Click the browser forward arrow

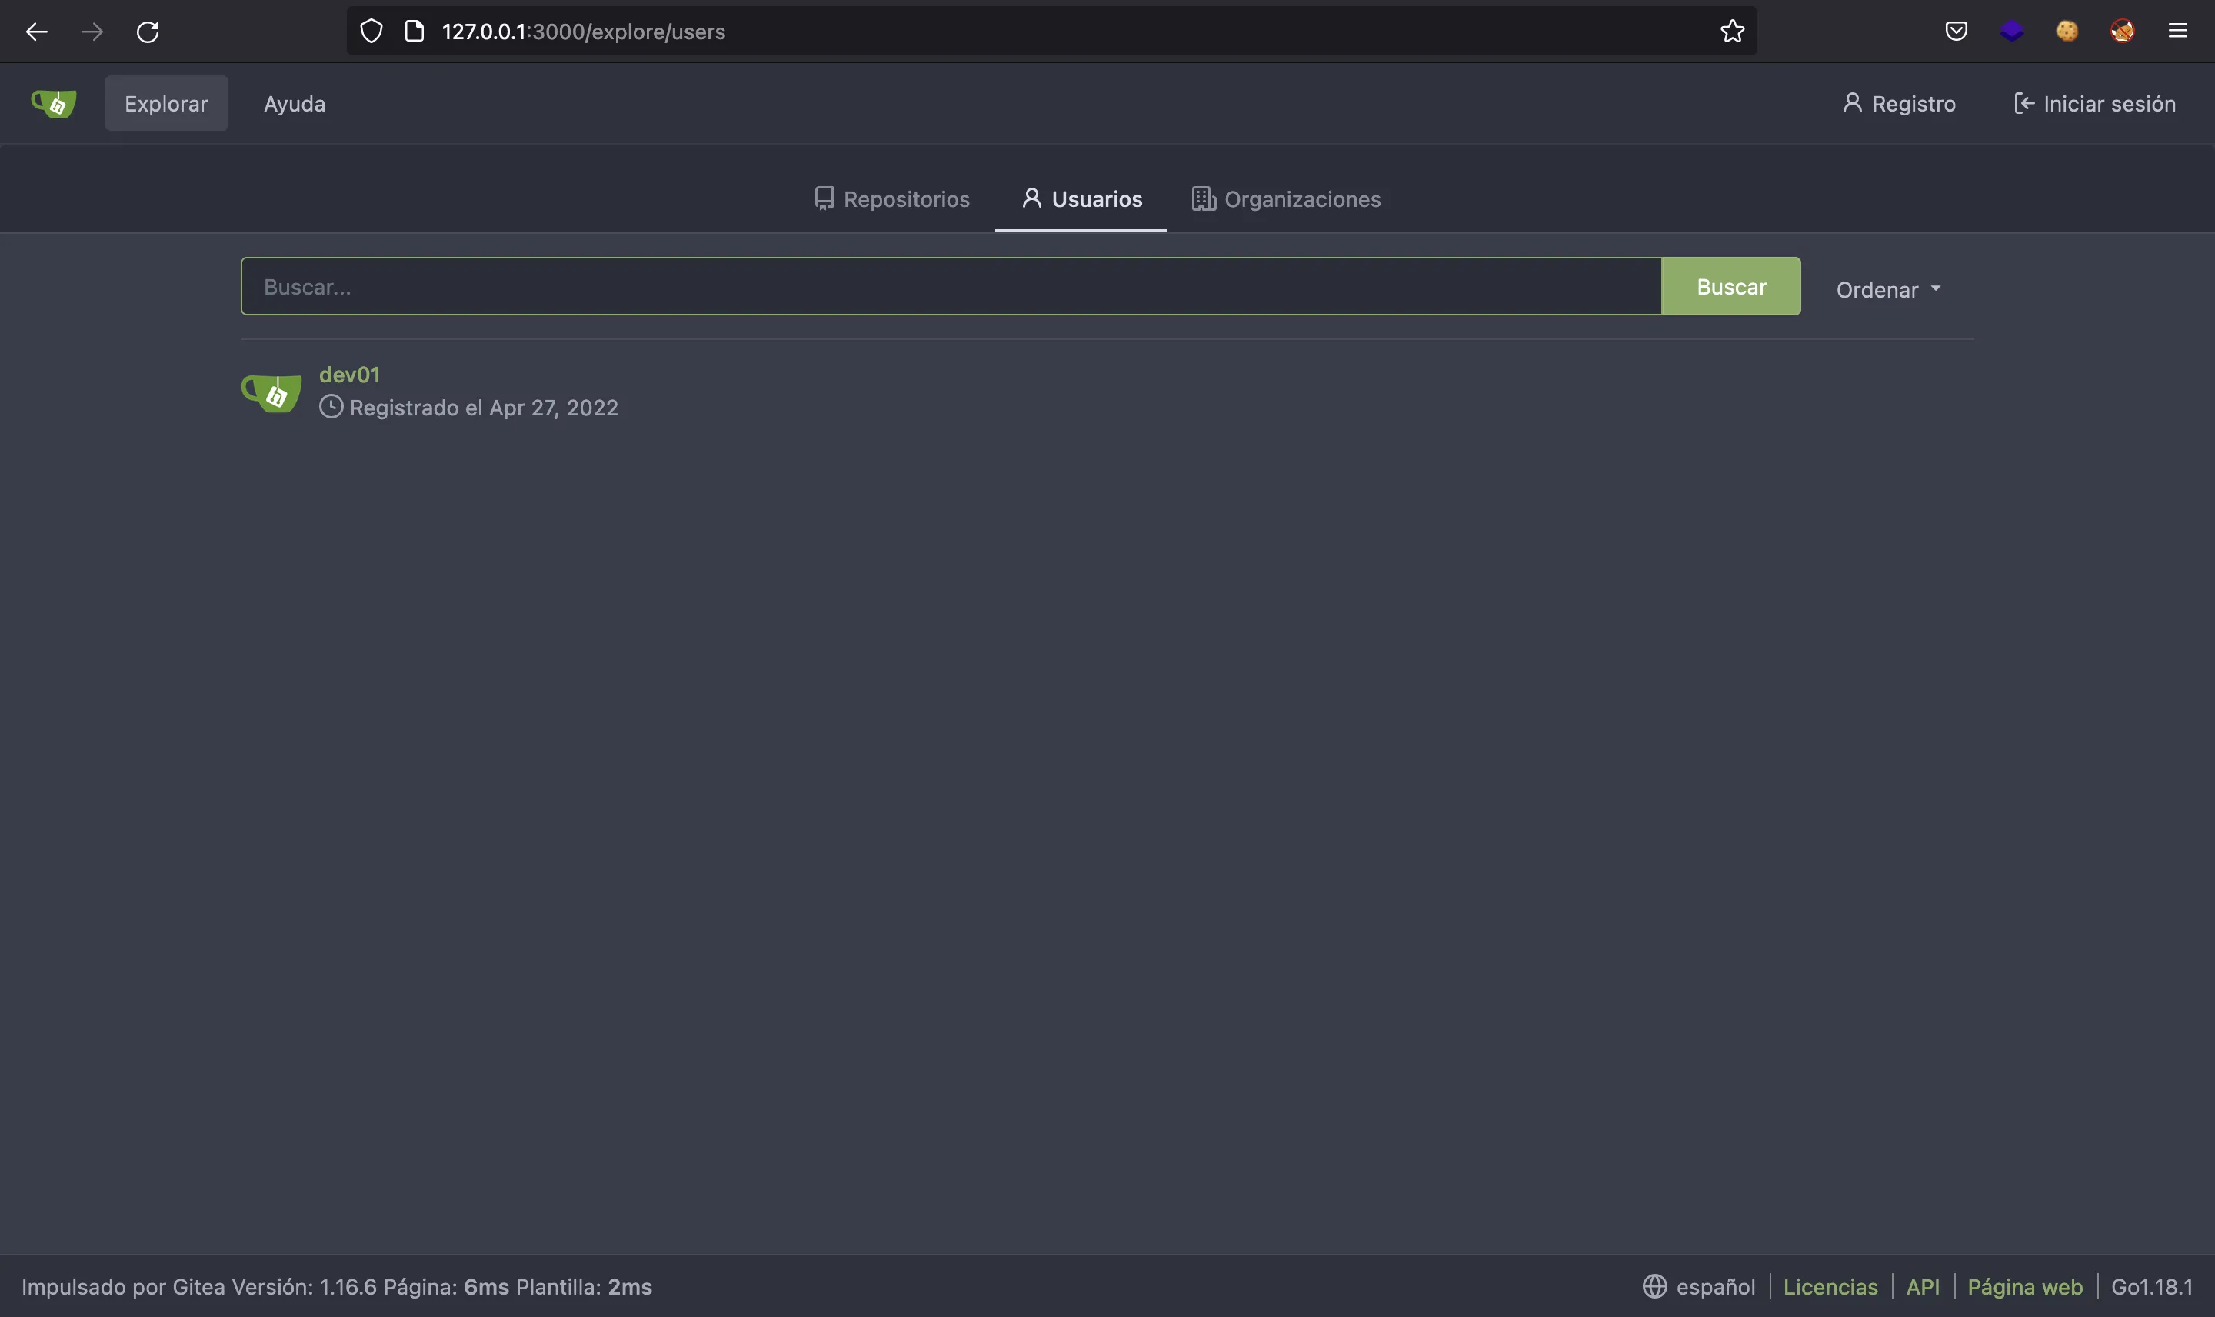[92, 32]
